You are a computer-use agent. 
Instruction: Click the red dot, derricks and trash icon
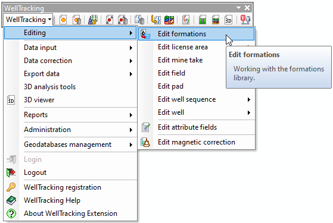tap(123, 20)
